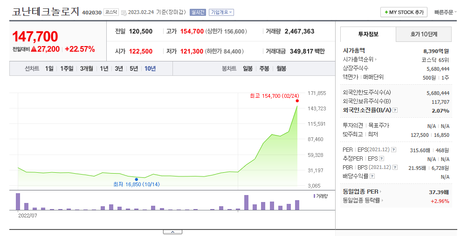Select the 5년 line chart period
This screenshot has width=461, height=236.
(x=134, y=69)
